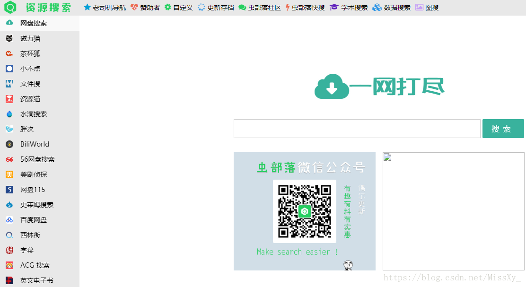The image size is (526, 287).
Task: Click the lightning icon beside 虫部落快搜
Action: [x=288, y=7]
